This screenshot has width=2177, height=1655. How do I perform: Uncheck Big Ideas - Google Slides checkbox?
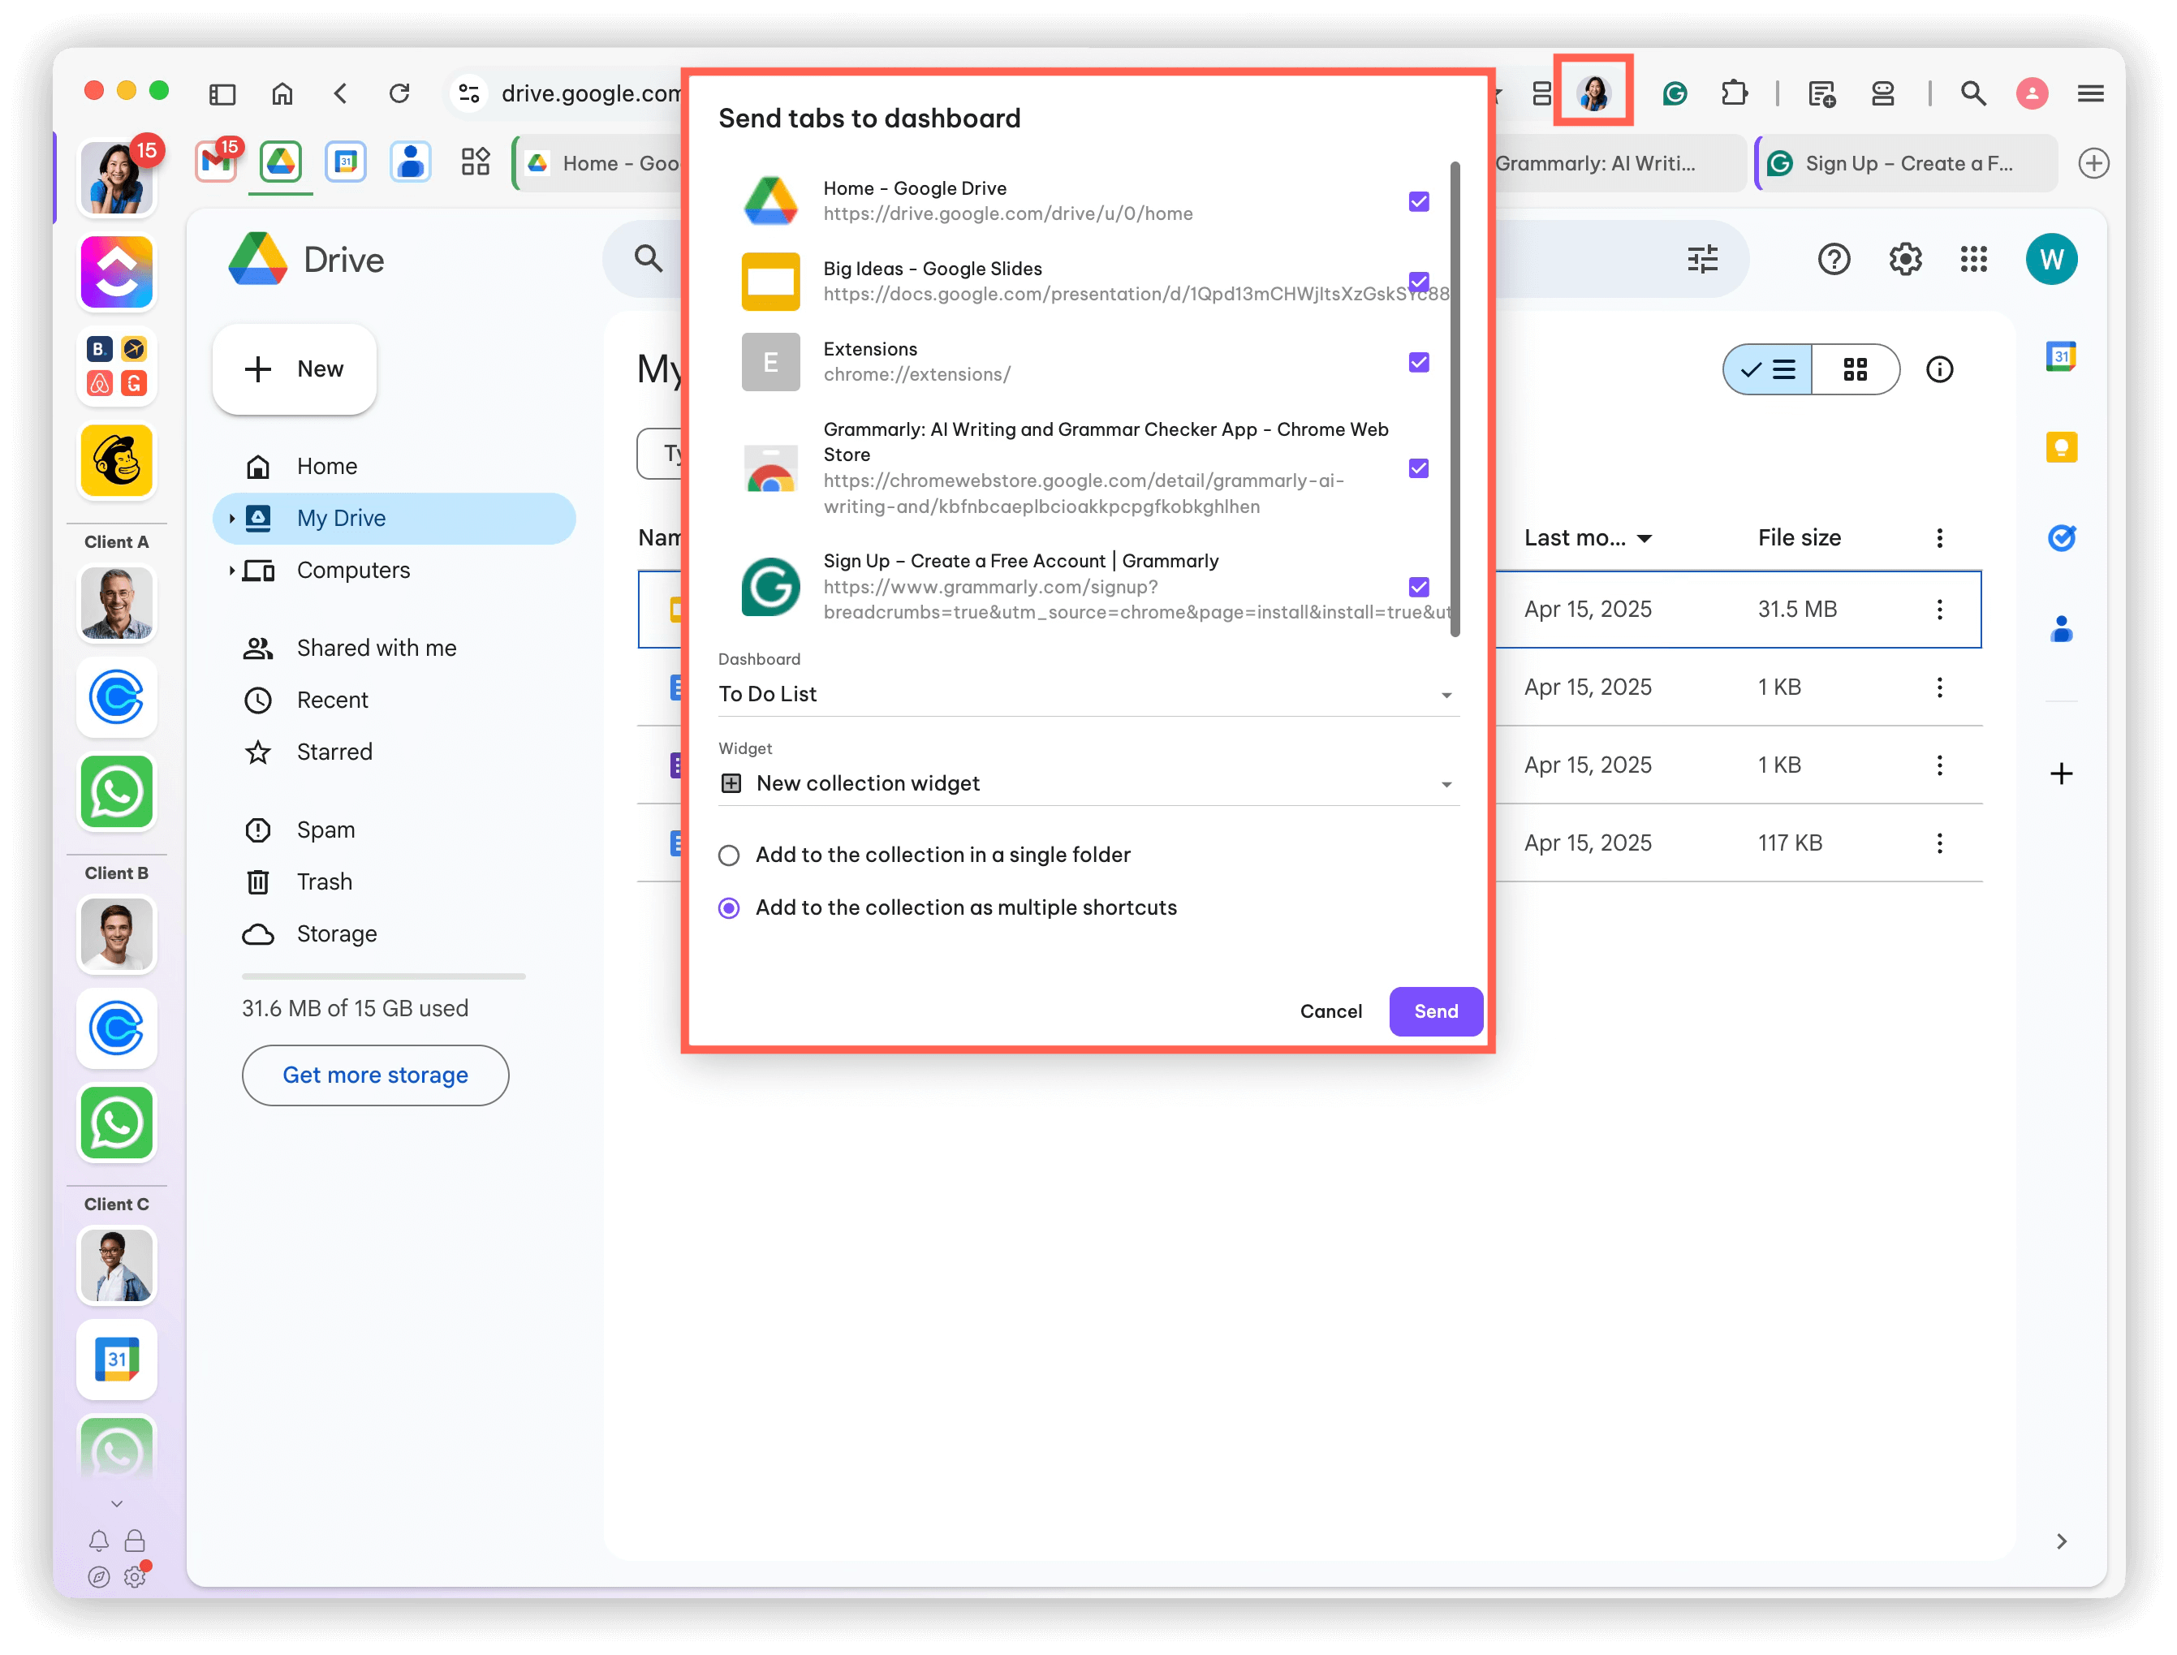tap(1419, 282)
